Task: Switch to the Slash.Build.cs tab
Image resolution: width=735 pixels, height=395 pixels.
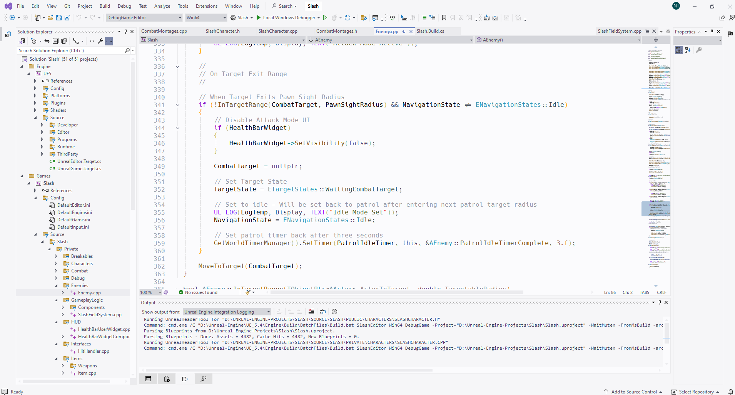Action: [430, 31]
